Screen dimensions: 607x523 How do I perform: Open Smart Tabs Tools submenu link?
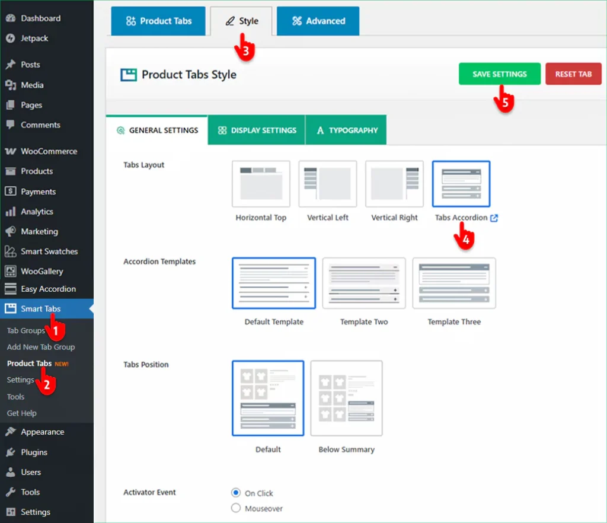pos(15,397)
